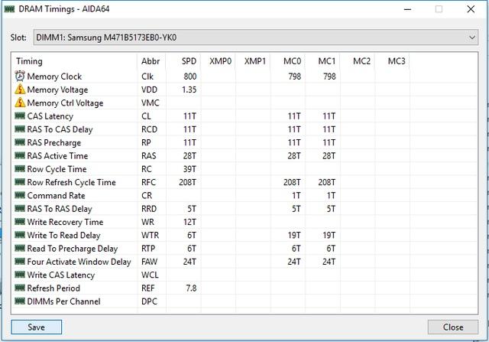
Task: Click the Memory Clock alarm clock icon
Action: 20,77
